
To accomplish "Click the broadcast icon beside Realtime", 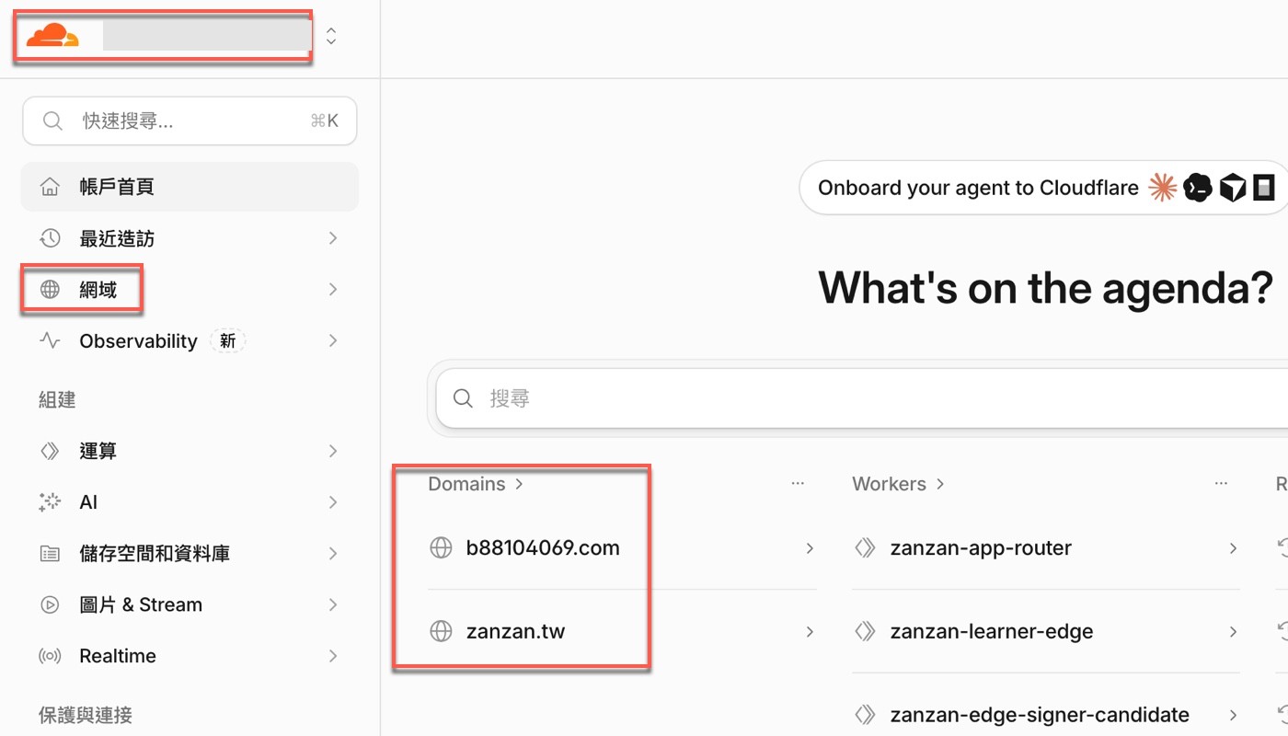I will coord(50,656).
